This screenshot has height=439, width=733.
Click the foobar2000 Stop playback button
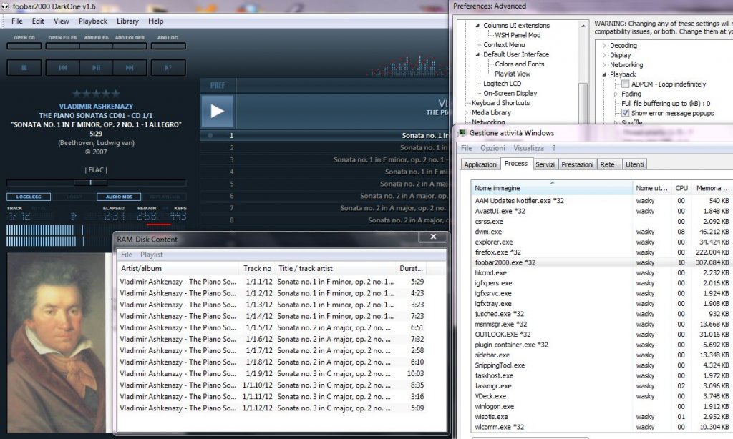[x=24, y=68]
